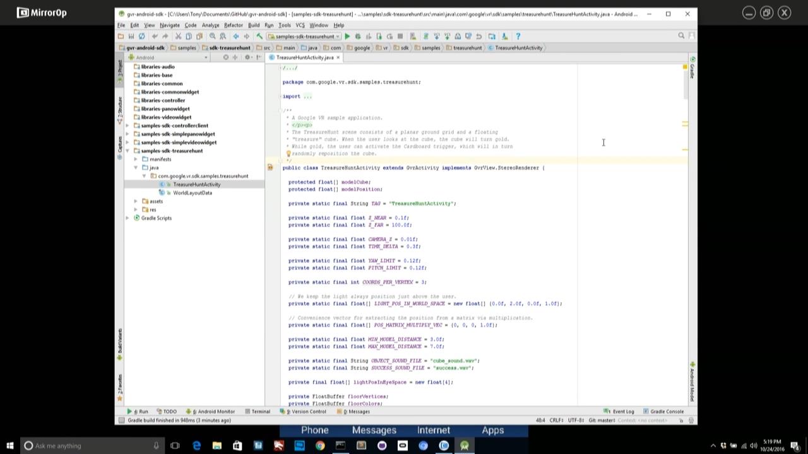The height and width of the screenshot is (454, 808).
Task: Open the File menu
Action: coord(121,25)
